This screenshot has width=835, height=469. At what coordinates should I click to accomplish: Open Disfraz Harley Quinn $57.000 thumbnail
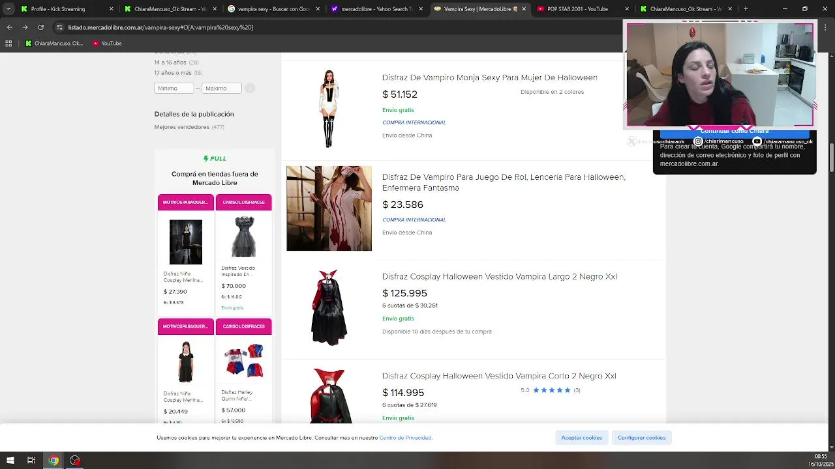coord(244,360)
